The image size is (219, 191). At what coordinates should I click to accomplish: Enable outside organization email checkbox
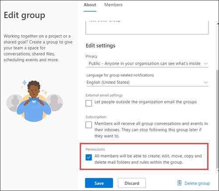pos(88,103)
